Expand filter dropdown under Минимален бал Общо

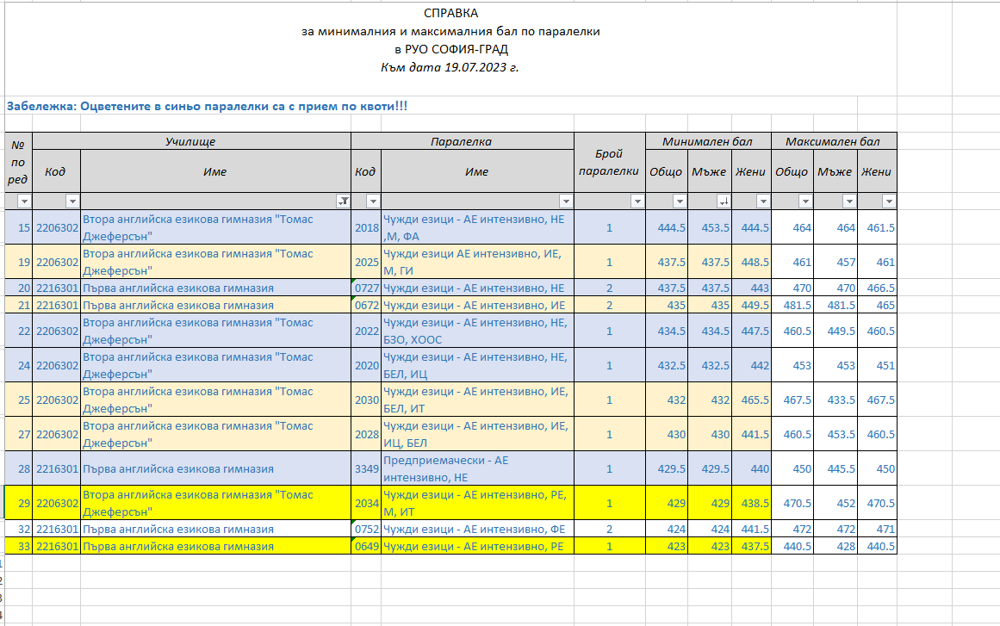679,201
